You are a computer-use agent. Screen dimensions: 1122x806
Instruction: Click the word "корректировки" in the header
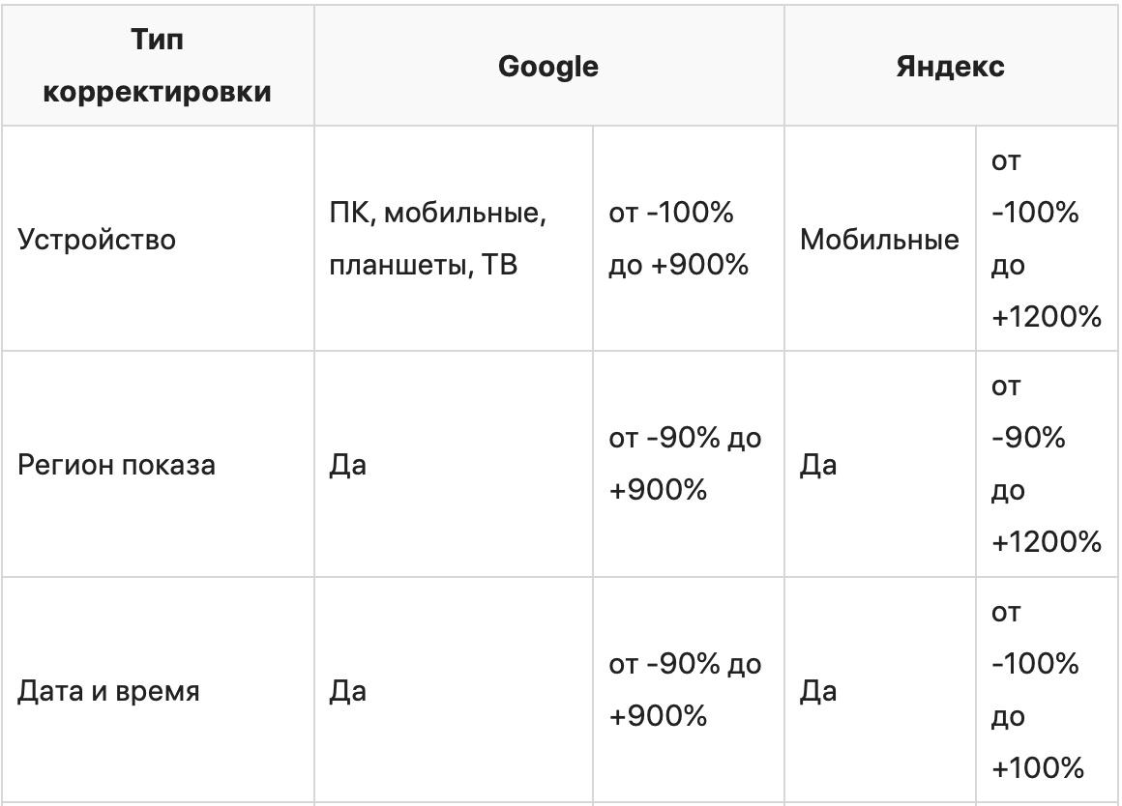(x=158, y=93)
